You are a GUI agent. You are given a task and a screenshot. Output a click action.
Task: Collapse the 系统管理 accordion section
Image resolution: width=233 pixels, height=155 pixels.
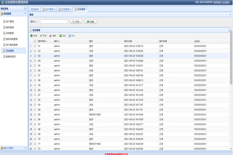point(25,14)
